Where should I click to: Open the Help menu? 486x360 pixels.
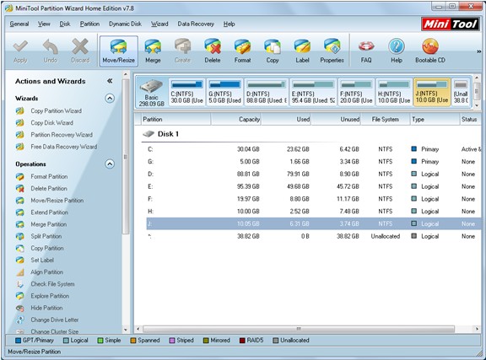[229, 24]
